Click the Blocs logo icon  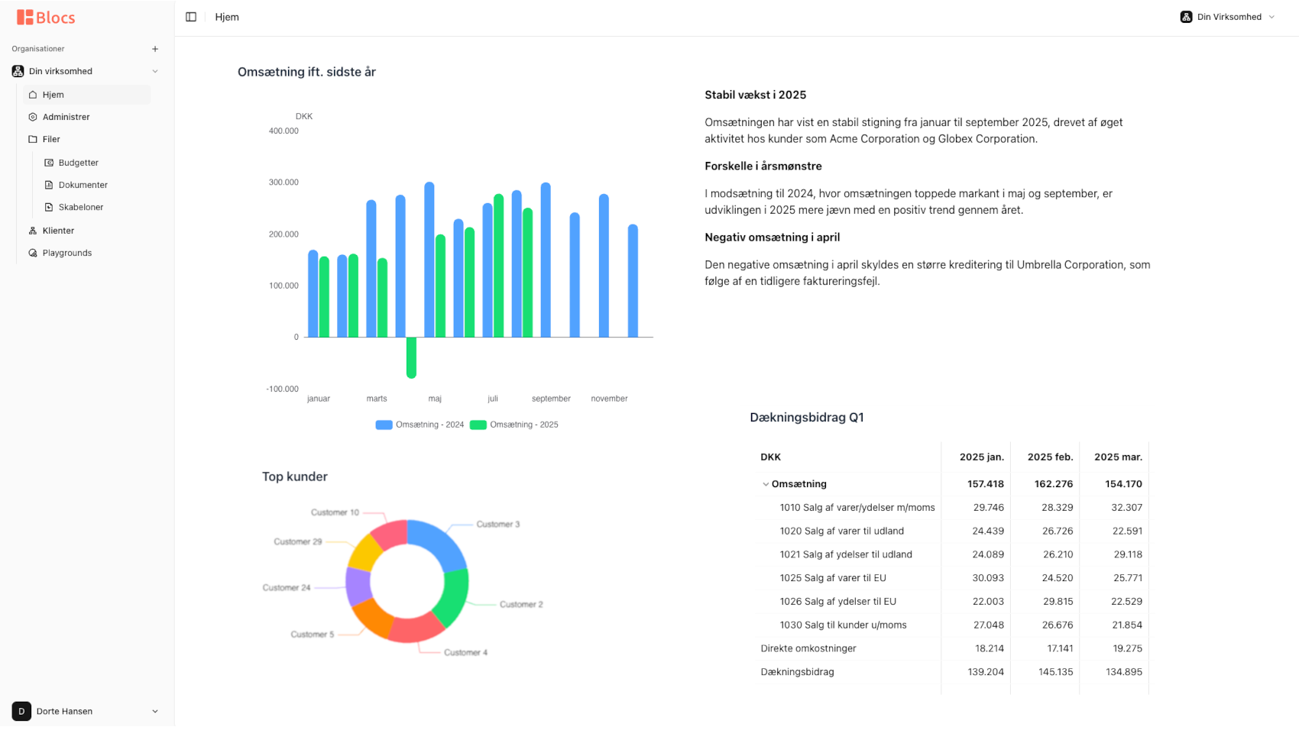[x=25, y=18]
